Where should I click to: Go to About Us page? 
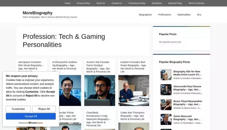click(101, 3)
